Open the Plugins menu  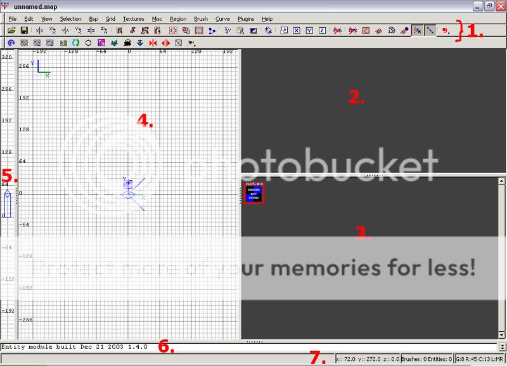[x=246, y=19]
